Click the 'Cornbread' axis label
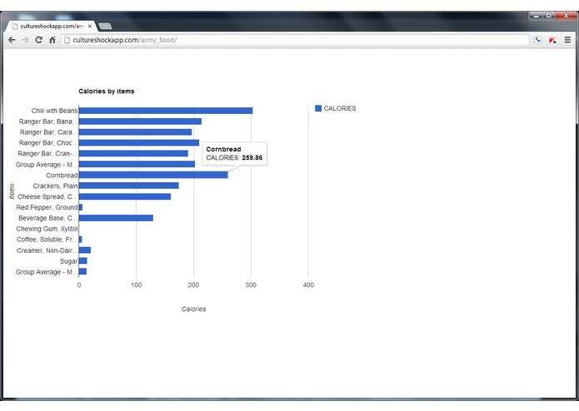This screenshot has width=579, height=411. (62, 175)
